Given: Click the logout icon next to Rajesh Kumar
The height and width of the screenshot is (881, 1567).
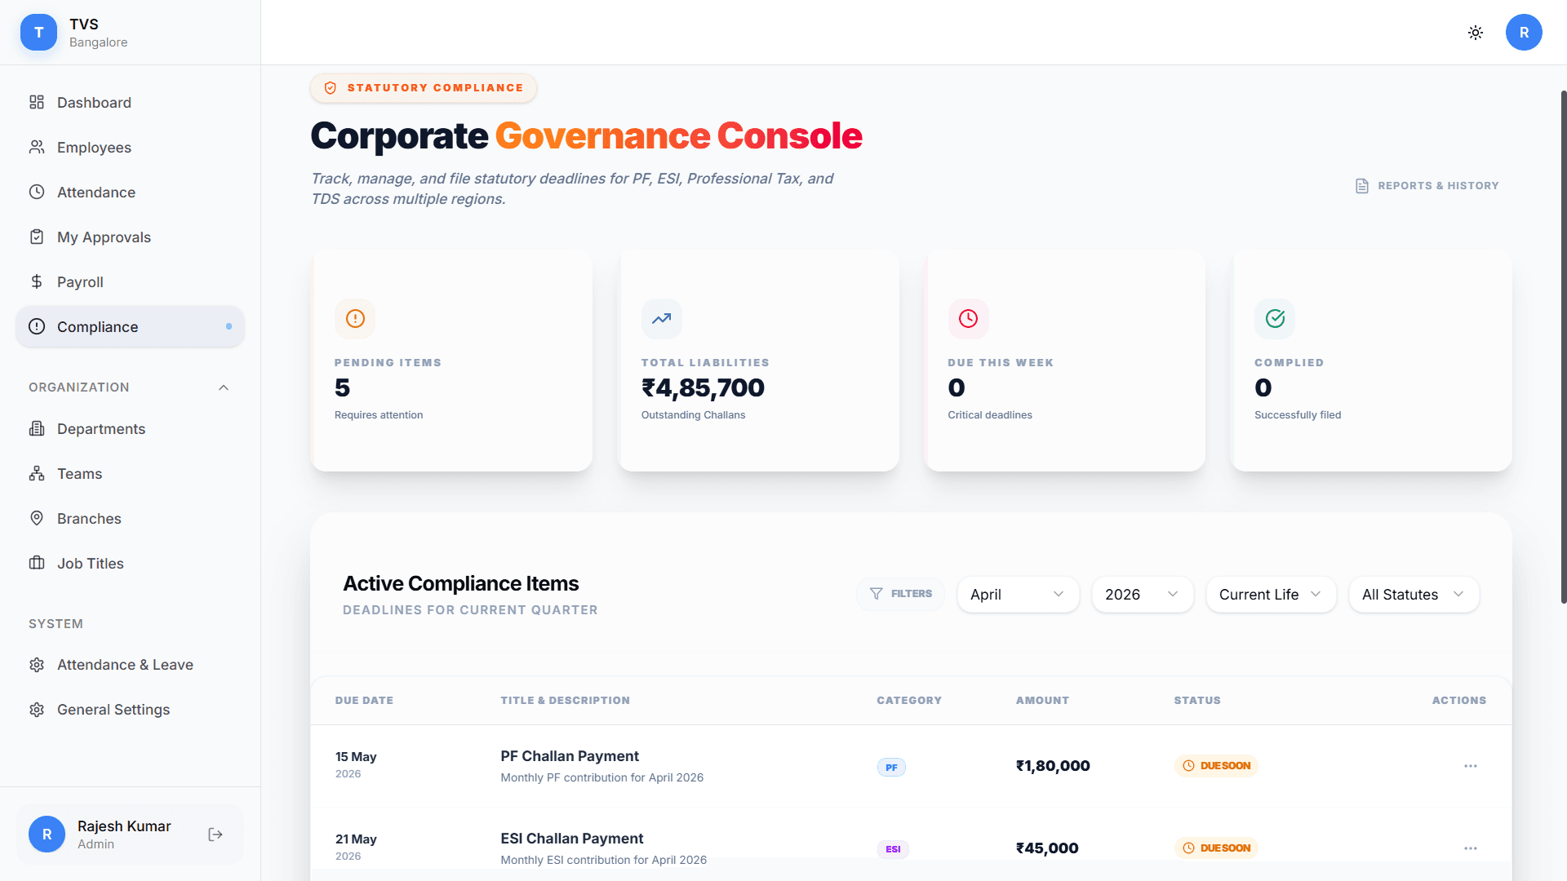Looking at the screenshot, I should 215,835.
